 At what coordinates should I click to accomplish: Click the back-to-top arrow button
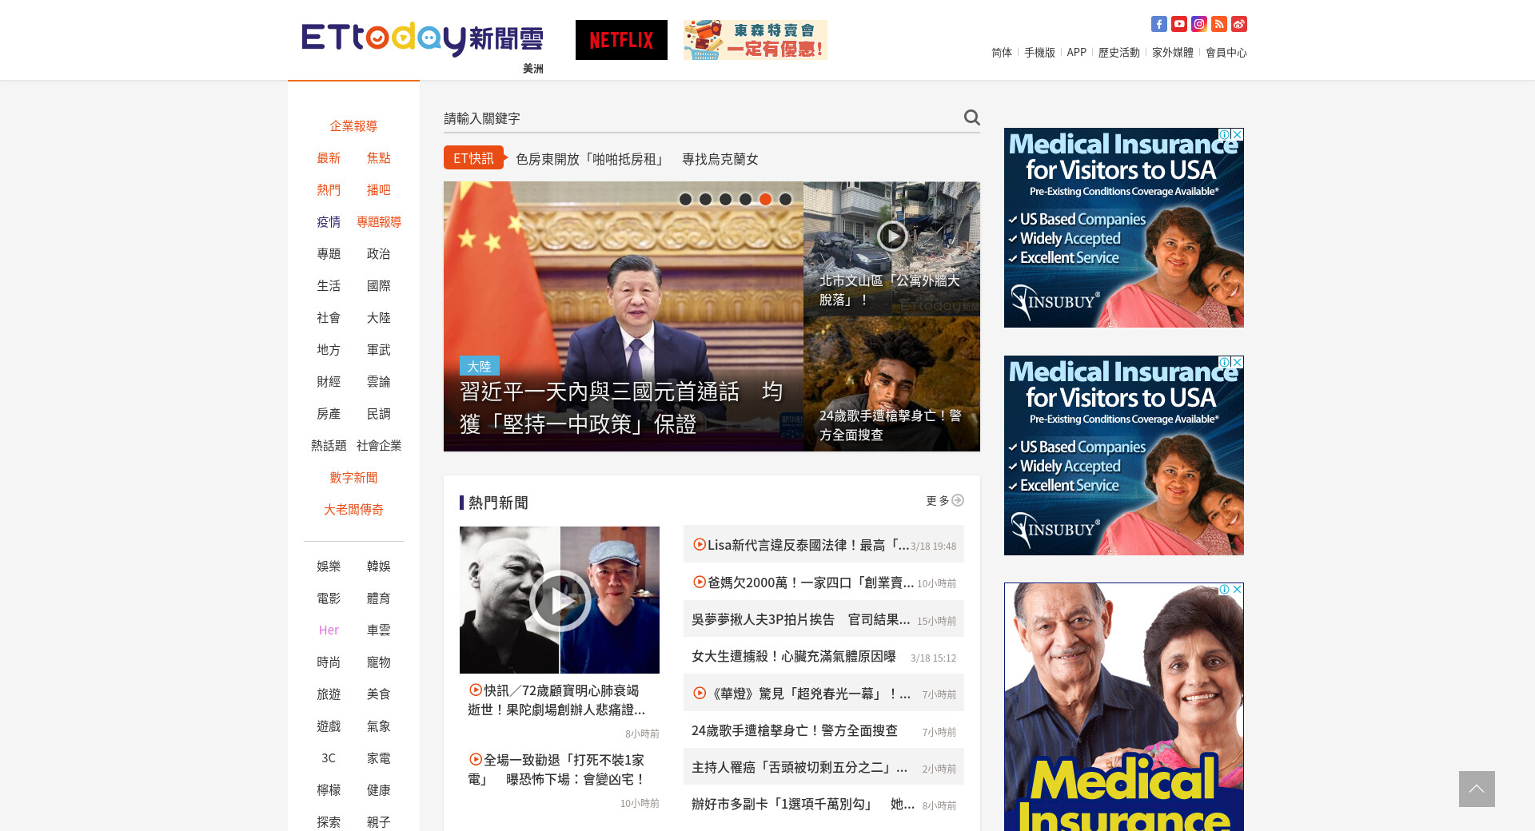(x=1477, y=789)
